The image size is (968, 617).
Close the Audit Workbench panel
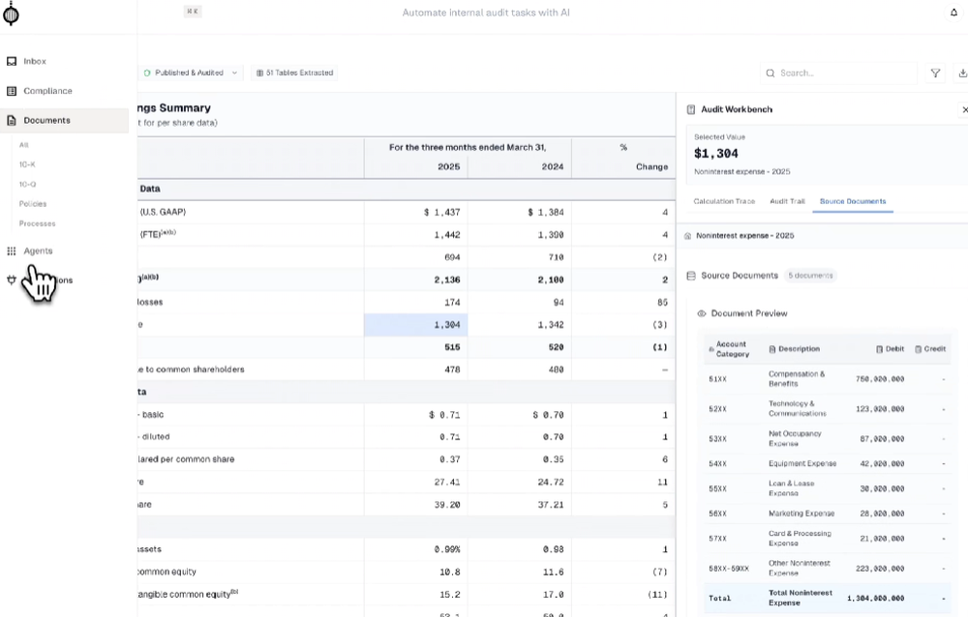(963, 110)
